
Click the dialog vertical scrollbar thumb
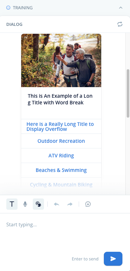(128, 93)
